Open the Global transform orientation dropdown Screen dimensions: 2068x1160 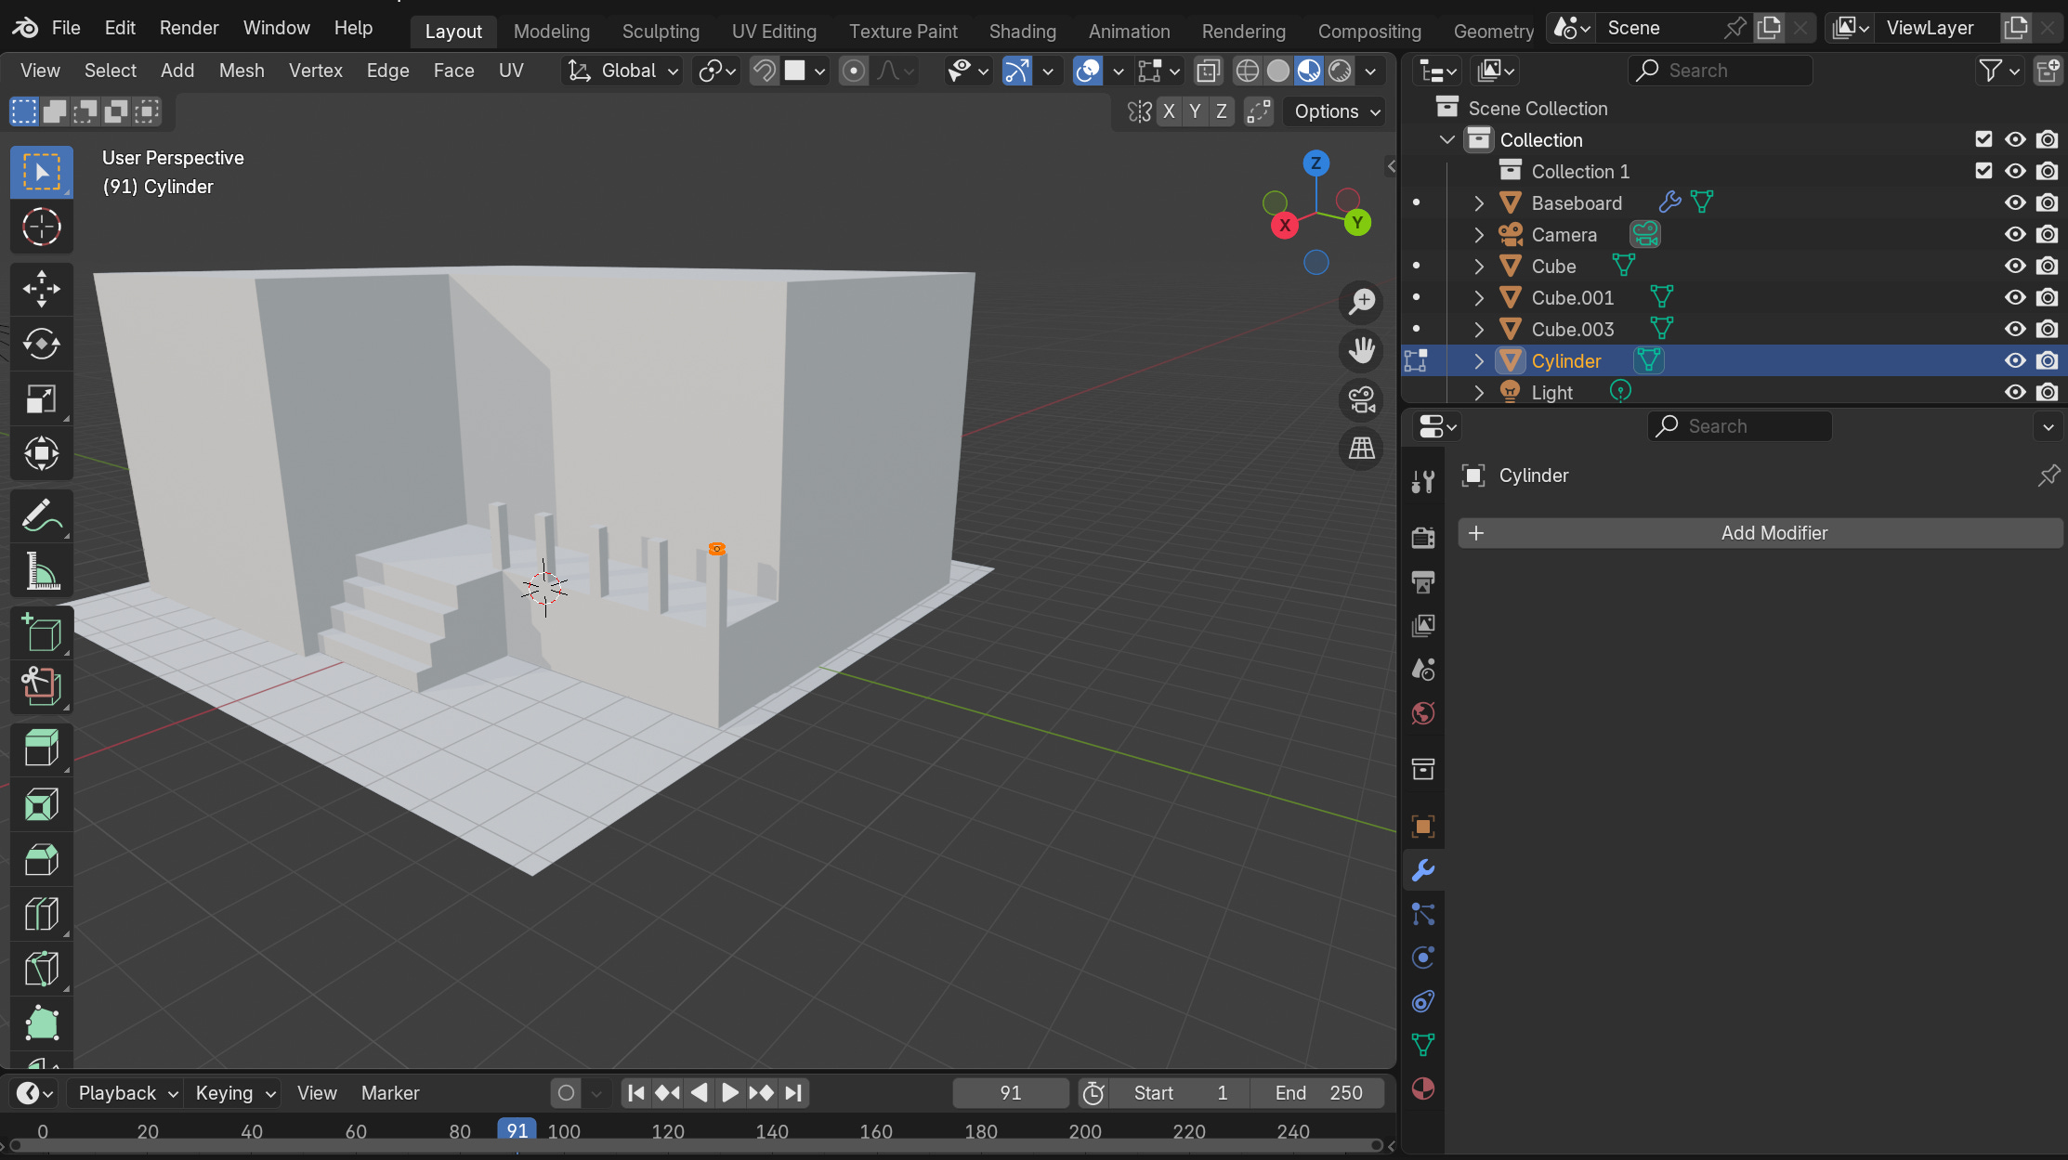624,71
